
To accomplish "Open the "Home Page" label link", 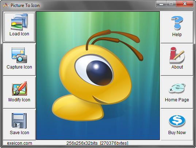I will point(177,100).
